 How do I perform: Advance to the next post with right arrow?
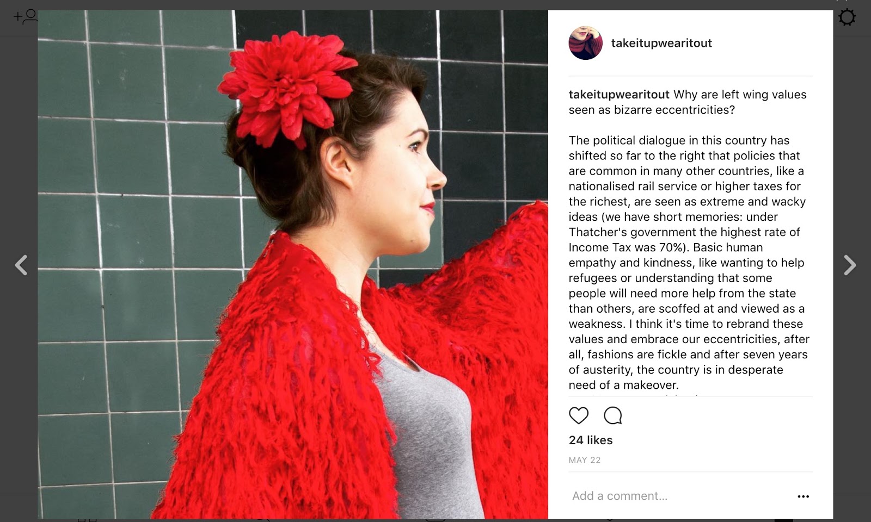pyautogui.click(x=850, y=265)
